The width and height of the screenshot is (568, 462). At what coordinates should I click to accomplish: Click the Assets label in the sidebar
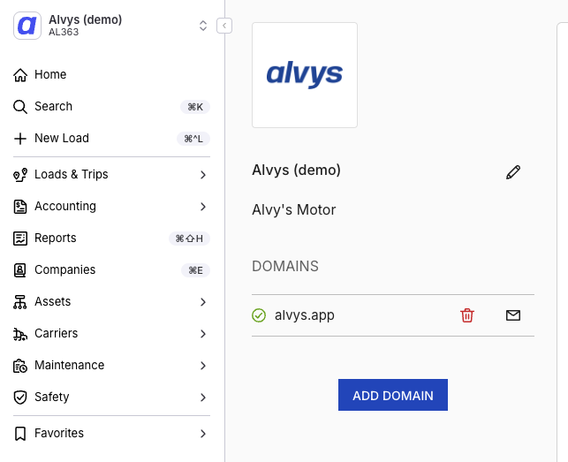(52, 302)
